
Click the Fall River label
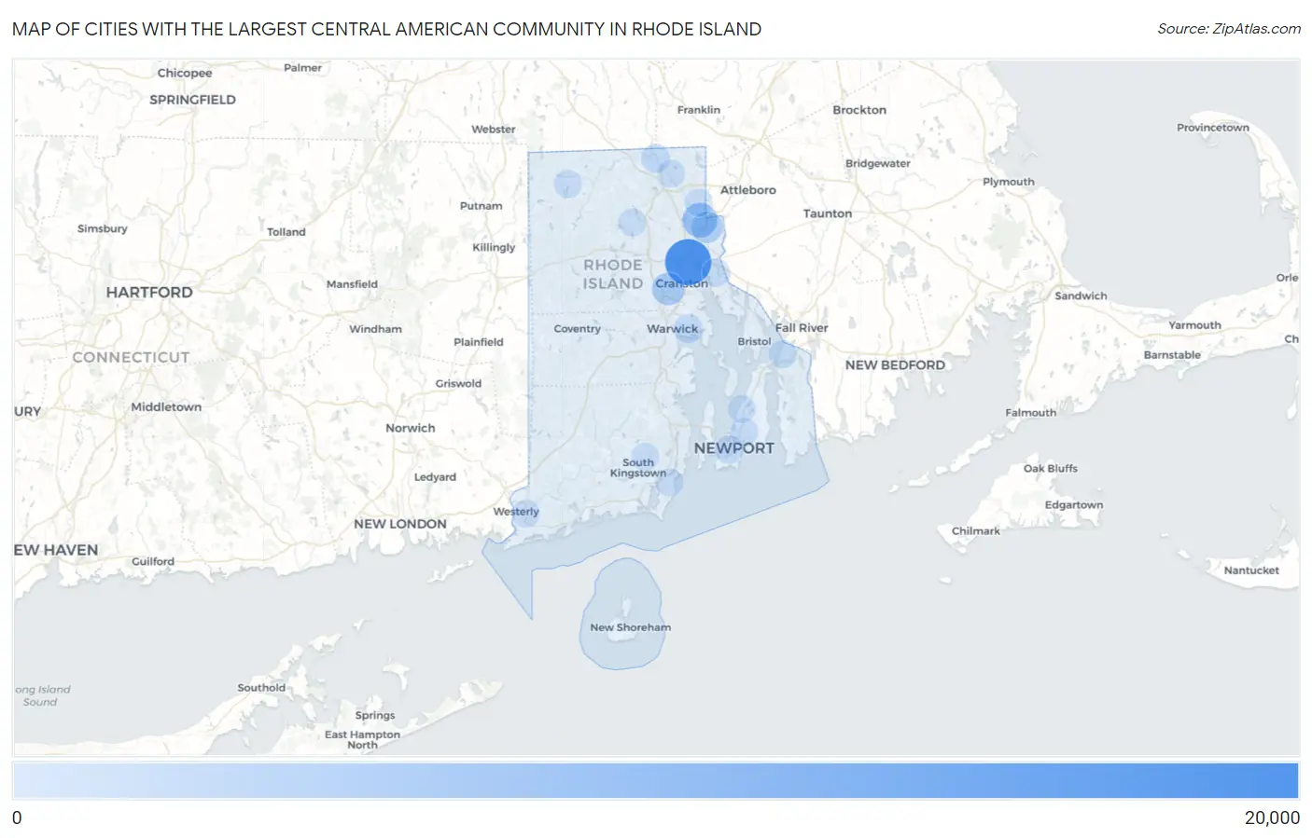pyautogui.click(x=802, y=328)
